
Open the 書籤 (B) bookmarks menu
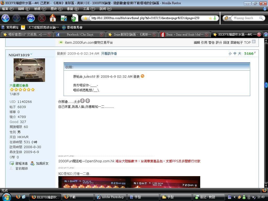click(x=72, y=9)
